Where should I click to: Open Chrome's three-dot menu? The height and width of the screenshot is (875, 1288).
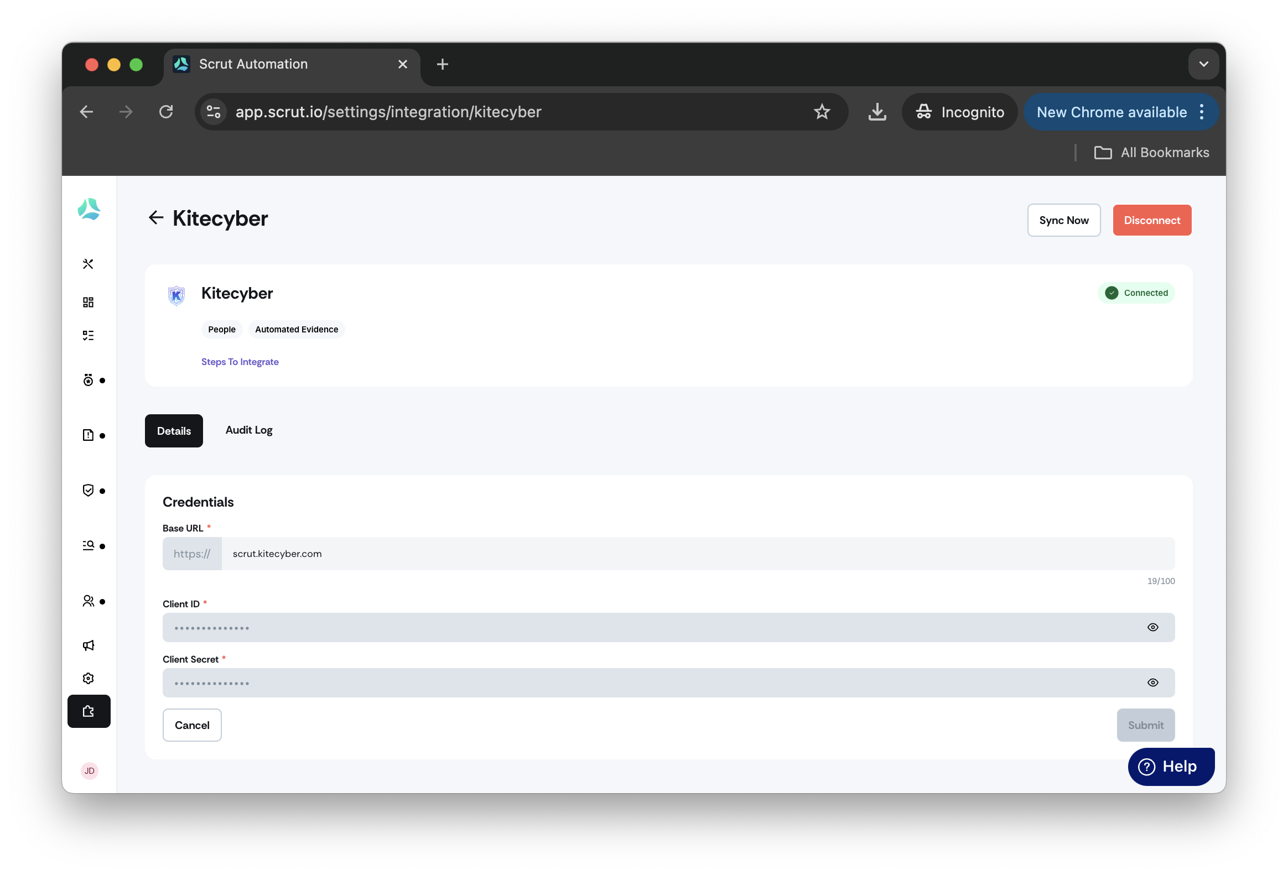click(x=1202, y=112)
